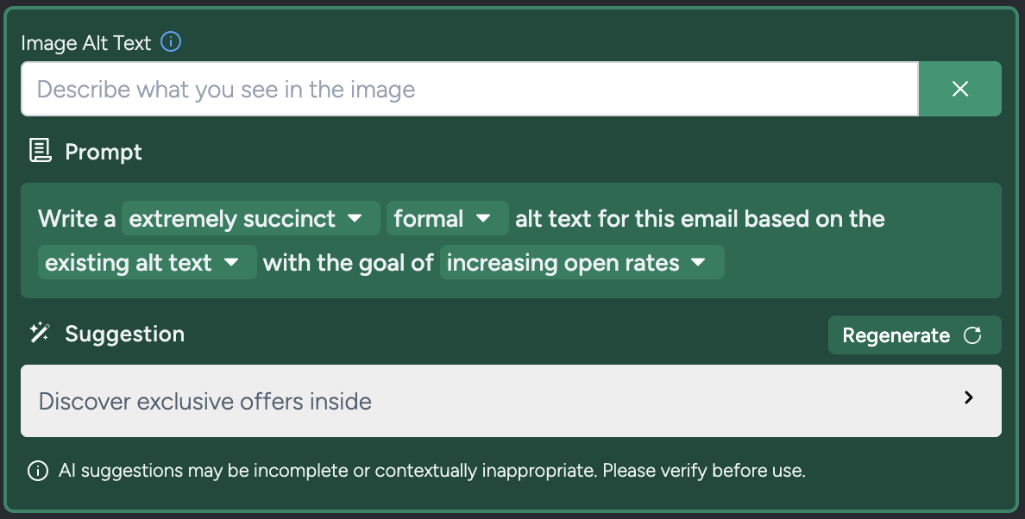1025x519 pixels.
Task: Click the info icon beside Image Alt Text
Action: coord(170,41)
